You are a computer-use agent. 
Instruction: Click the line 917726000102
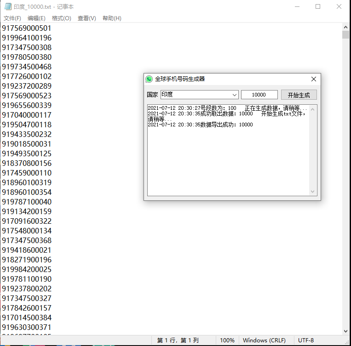(27, 76)
